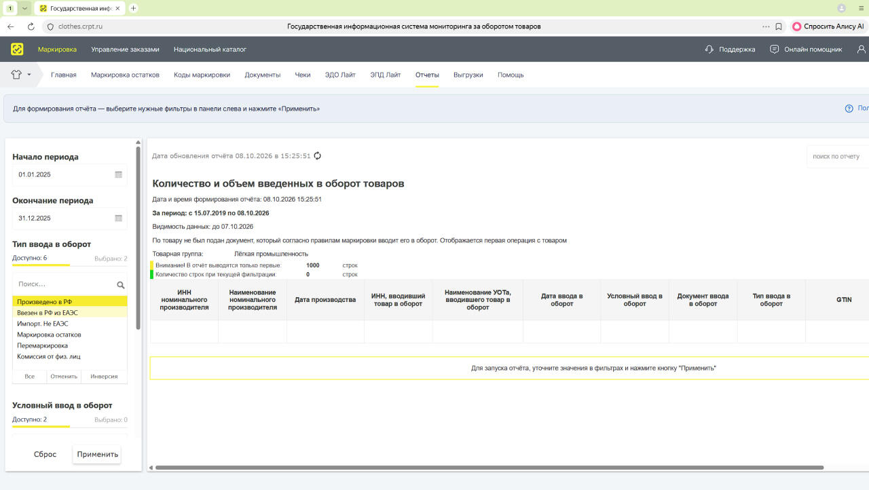This screenshot has height=490, width=869.
Task: Go back using the browser back arrow
Action: tap(11, 26)
